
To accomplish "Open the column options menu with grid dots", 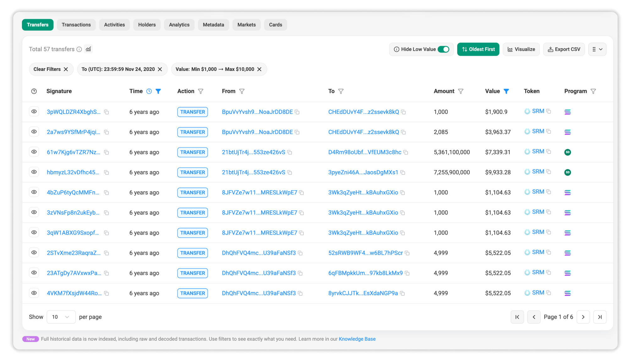I will click(597, 49).
